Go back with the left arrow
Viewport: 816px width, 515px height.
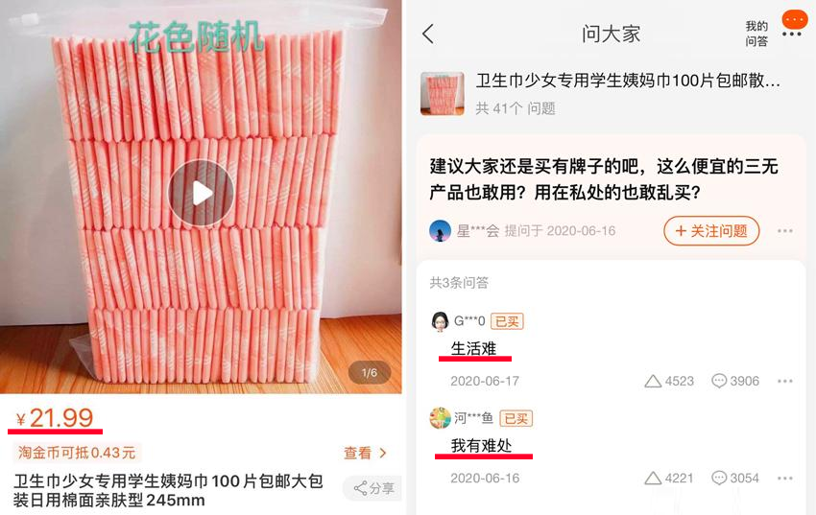tap(428, 34)
